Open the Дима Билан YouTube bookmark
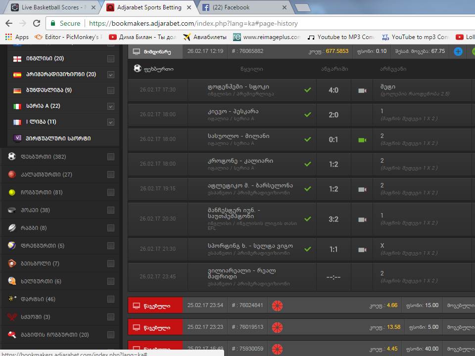The image size is (475, 356). (x=142, y=37)
